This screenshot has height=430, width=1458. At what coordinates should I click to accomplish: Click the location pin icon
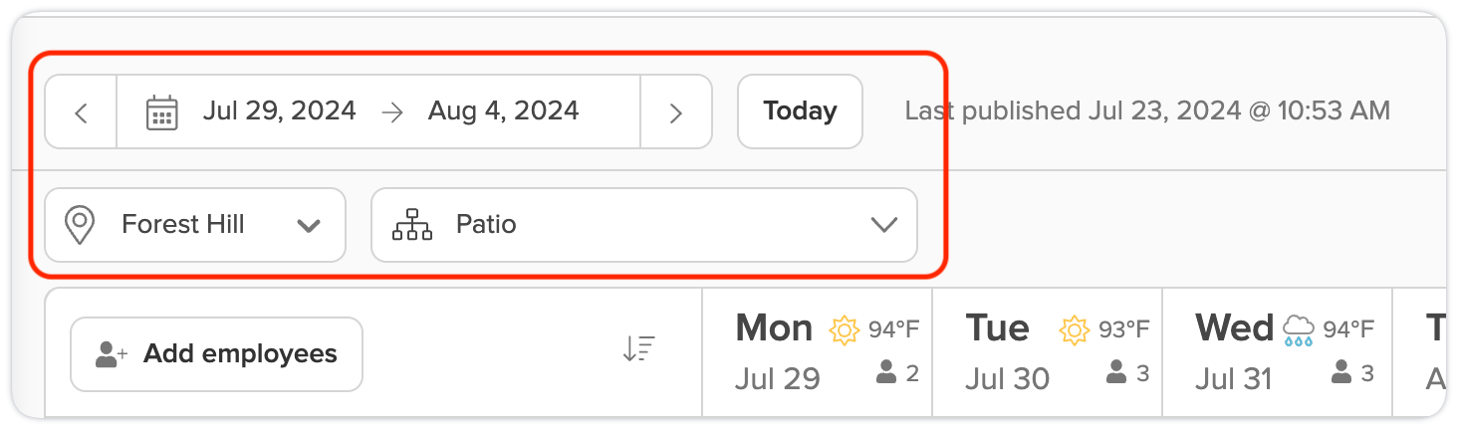(80, 225)
